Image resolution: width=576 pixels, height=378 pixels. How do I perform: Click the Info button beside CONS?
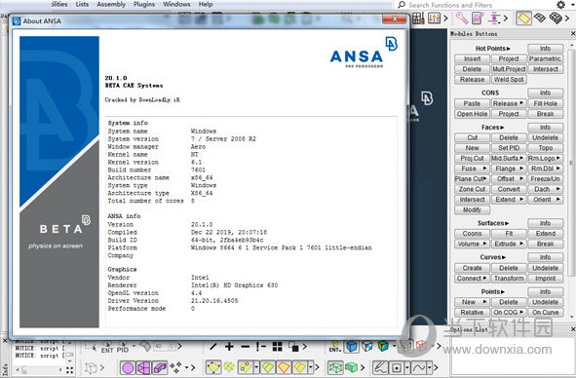(x=545, y=93)
